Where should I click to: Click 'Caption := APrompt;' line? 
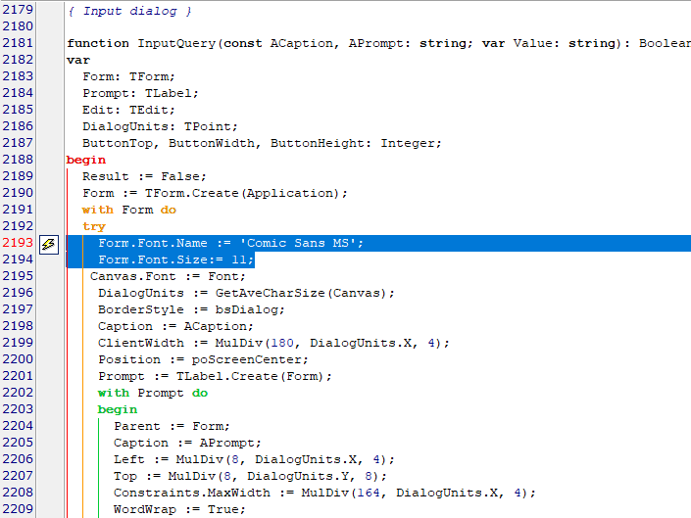tap(187, 443)
